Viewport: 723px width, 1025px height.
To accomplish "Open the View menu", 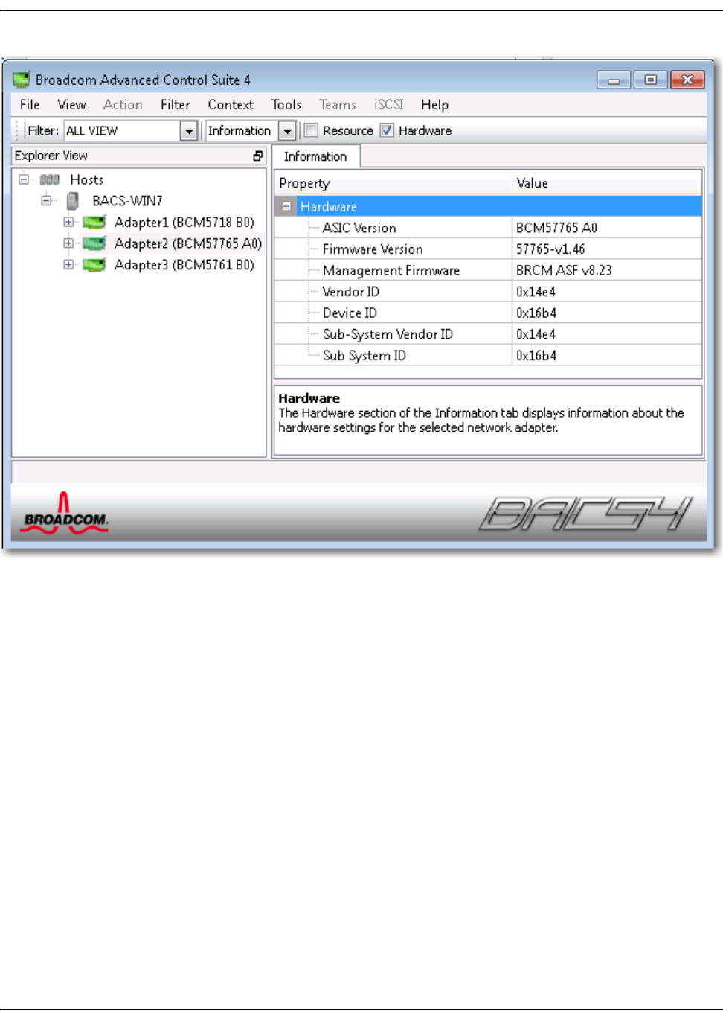I will pos(72,105).
